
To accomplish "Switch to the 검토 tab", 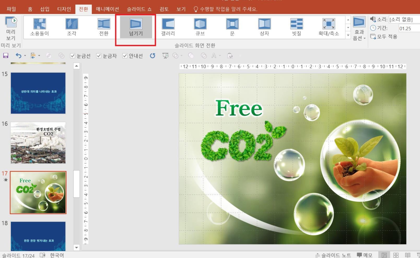I will (x=164, y=9).
